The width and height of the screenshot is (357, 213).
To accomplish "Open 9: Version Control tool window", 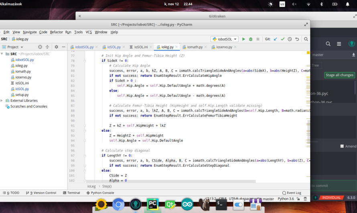I will pyautogui.click(x=41, y=193).
